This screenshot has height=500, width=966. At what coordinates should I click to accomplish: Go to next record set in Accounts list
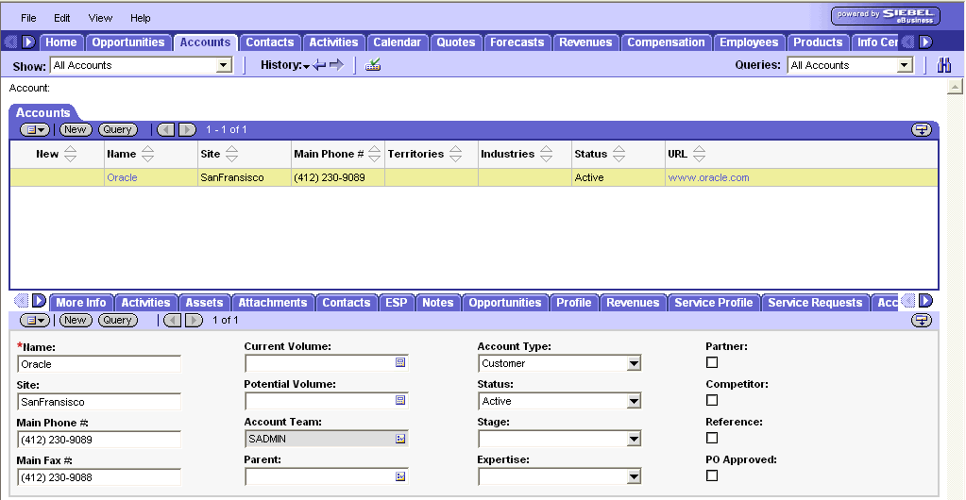(187, 129)
